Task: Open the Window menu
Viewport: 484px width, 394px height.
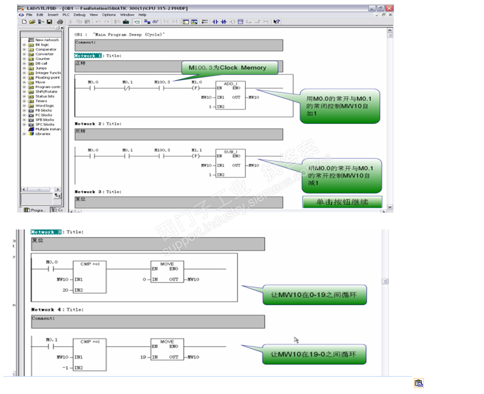Action: pos(127,15)
